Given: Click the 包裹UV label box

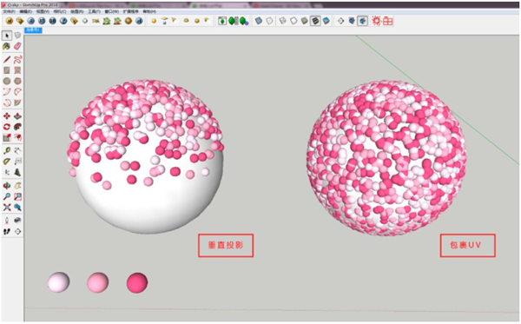Looking at the screenshot, I should (468, 246).
